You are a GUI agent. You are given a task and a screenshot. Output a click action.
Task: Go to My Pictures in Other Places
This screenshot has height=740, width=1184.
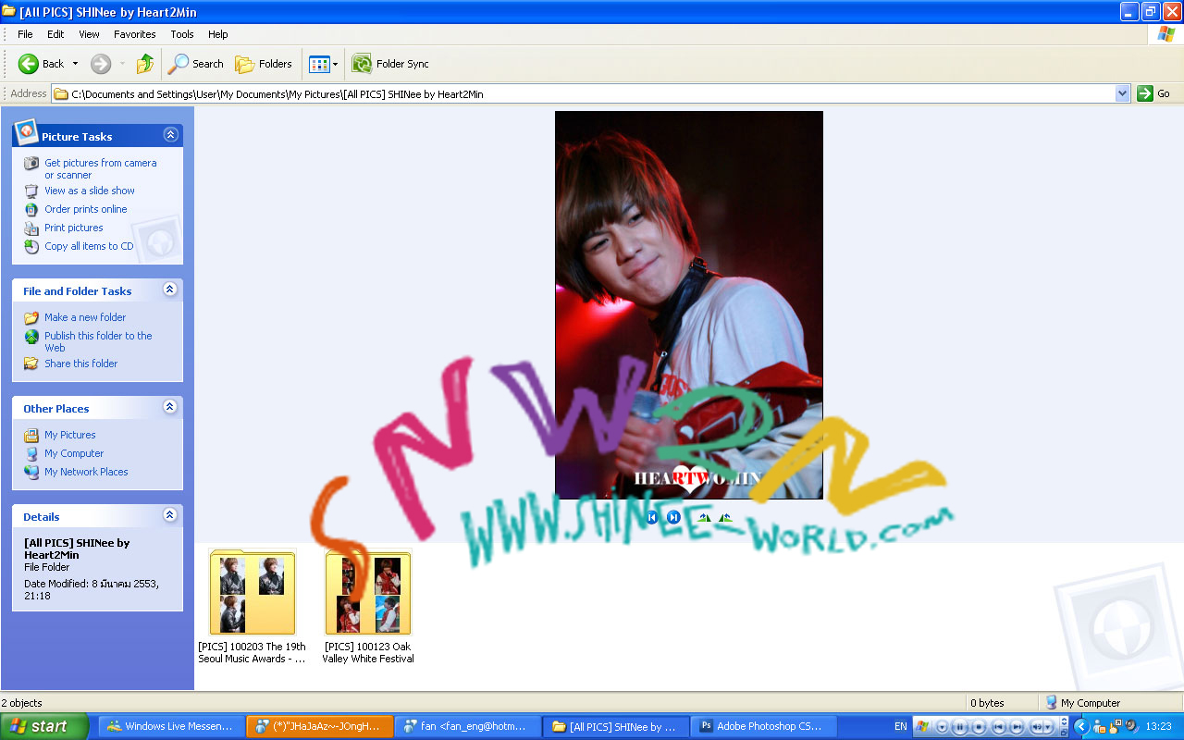tap(70, 435)
